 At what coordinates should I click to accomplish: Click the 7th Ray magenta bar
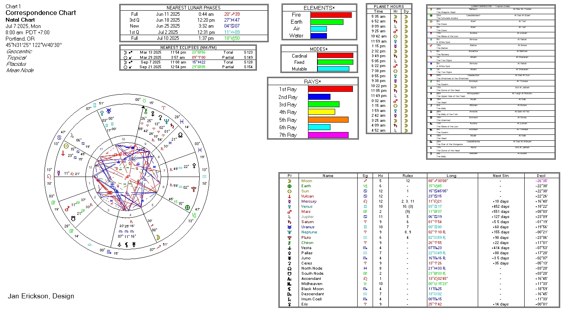pyautogui.click(x=328, y=135)
